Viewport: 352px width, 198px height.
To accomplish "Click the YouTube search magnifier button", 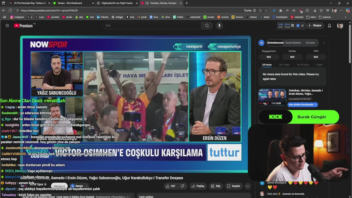I will [207, 26].
